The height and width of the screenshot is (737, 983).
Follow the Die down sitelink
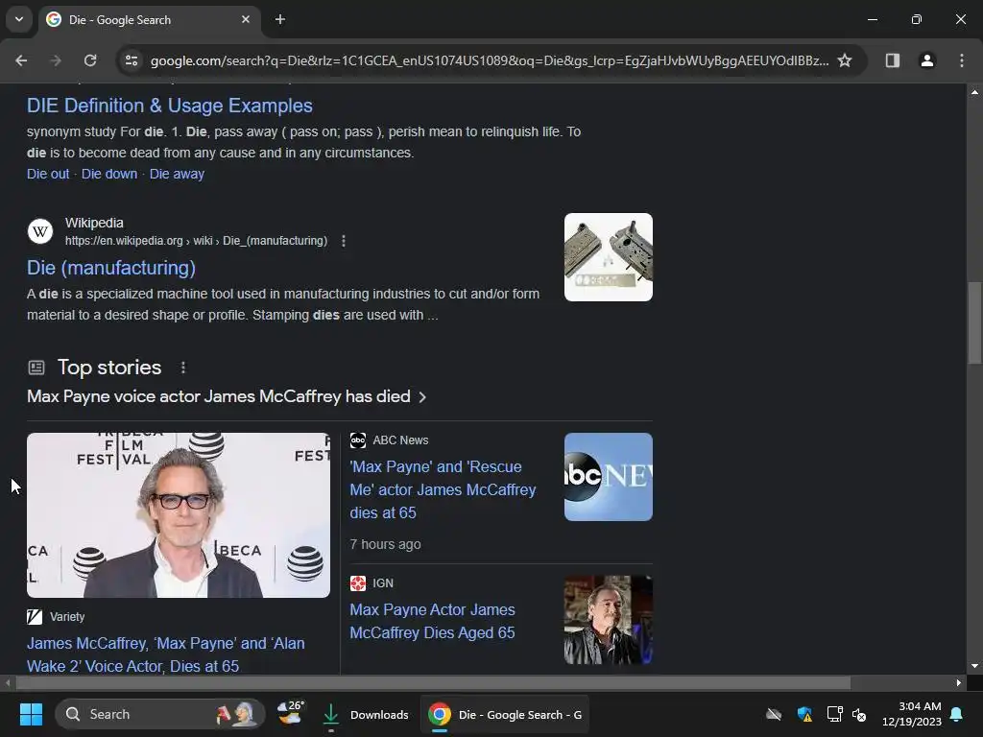click(109, 174)
